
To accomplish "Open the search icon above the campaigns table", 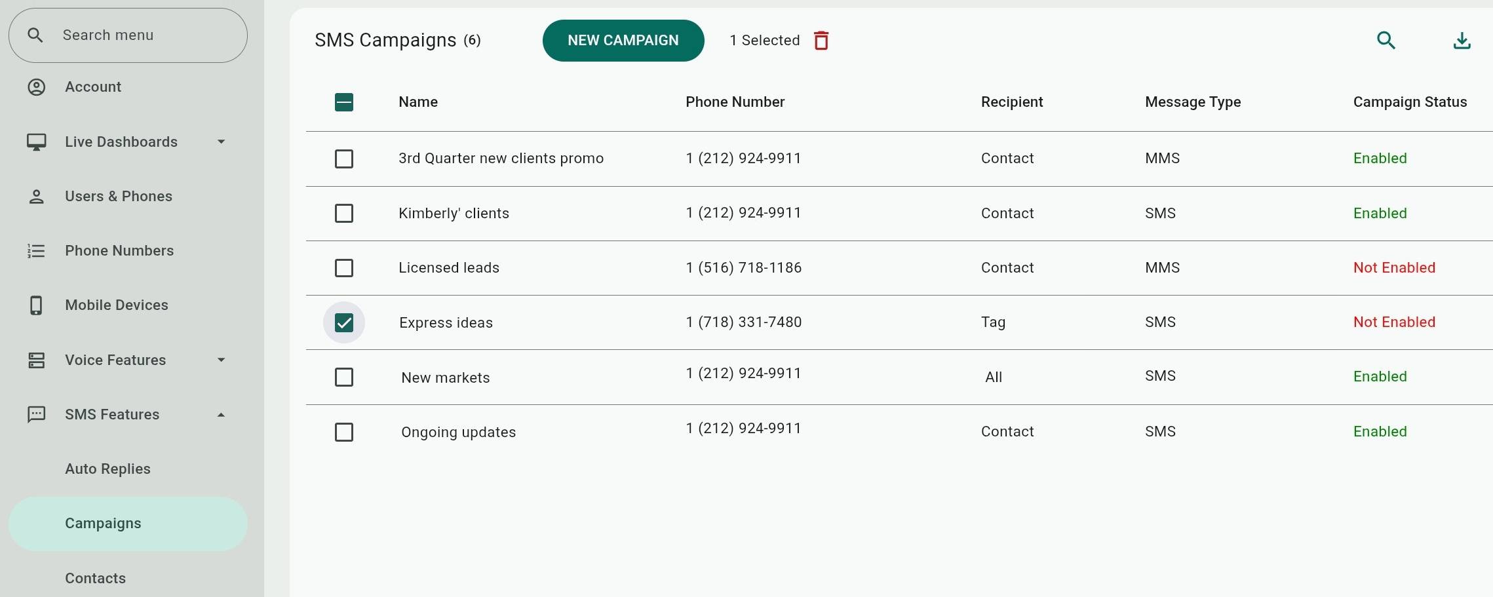I will pos(1386,41).
